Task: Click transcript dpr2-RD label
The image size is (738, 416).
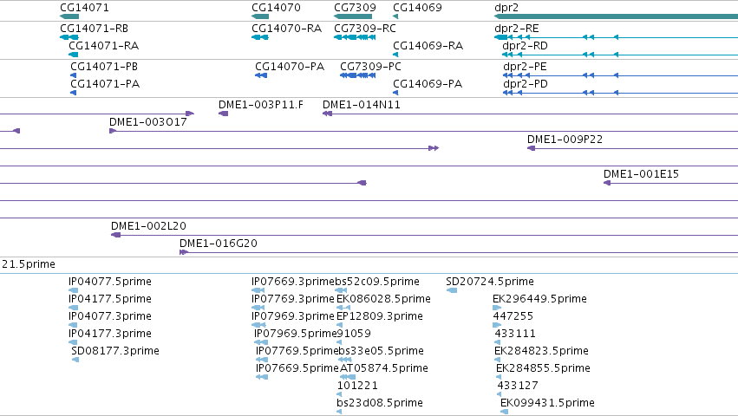Action: [x=526, y=46]
